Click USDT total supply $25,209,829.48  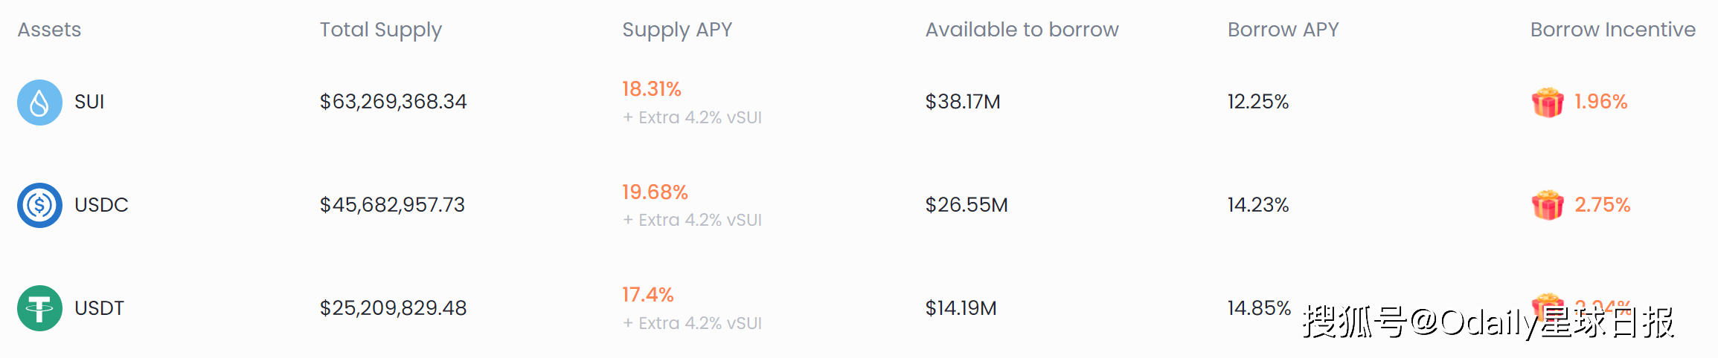[x=393, y=308]
